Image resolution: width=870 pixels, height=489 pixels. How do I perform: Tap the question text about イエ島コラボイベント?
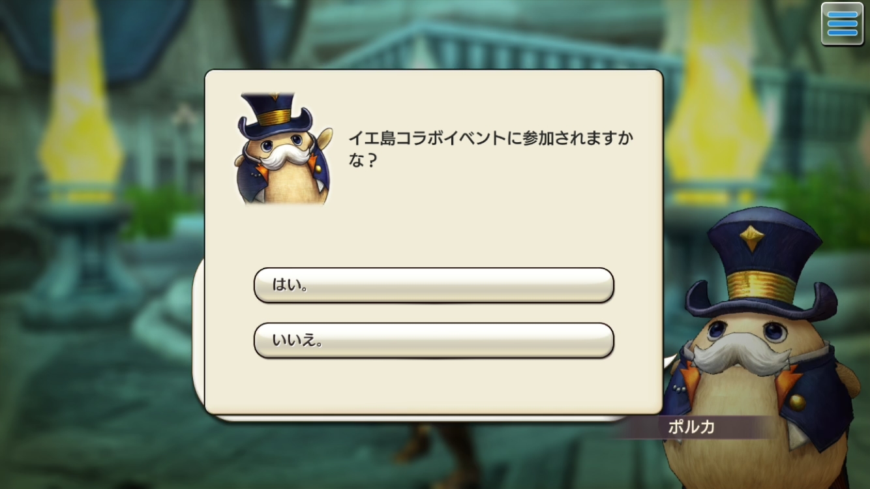click(x=490, y=149)
